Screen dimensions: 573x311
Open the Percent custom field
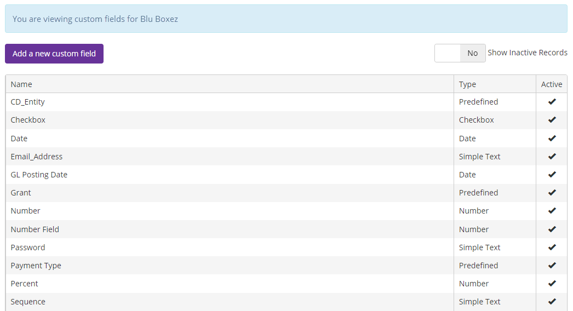(x=24, y=284)
